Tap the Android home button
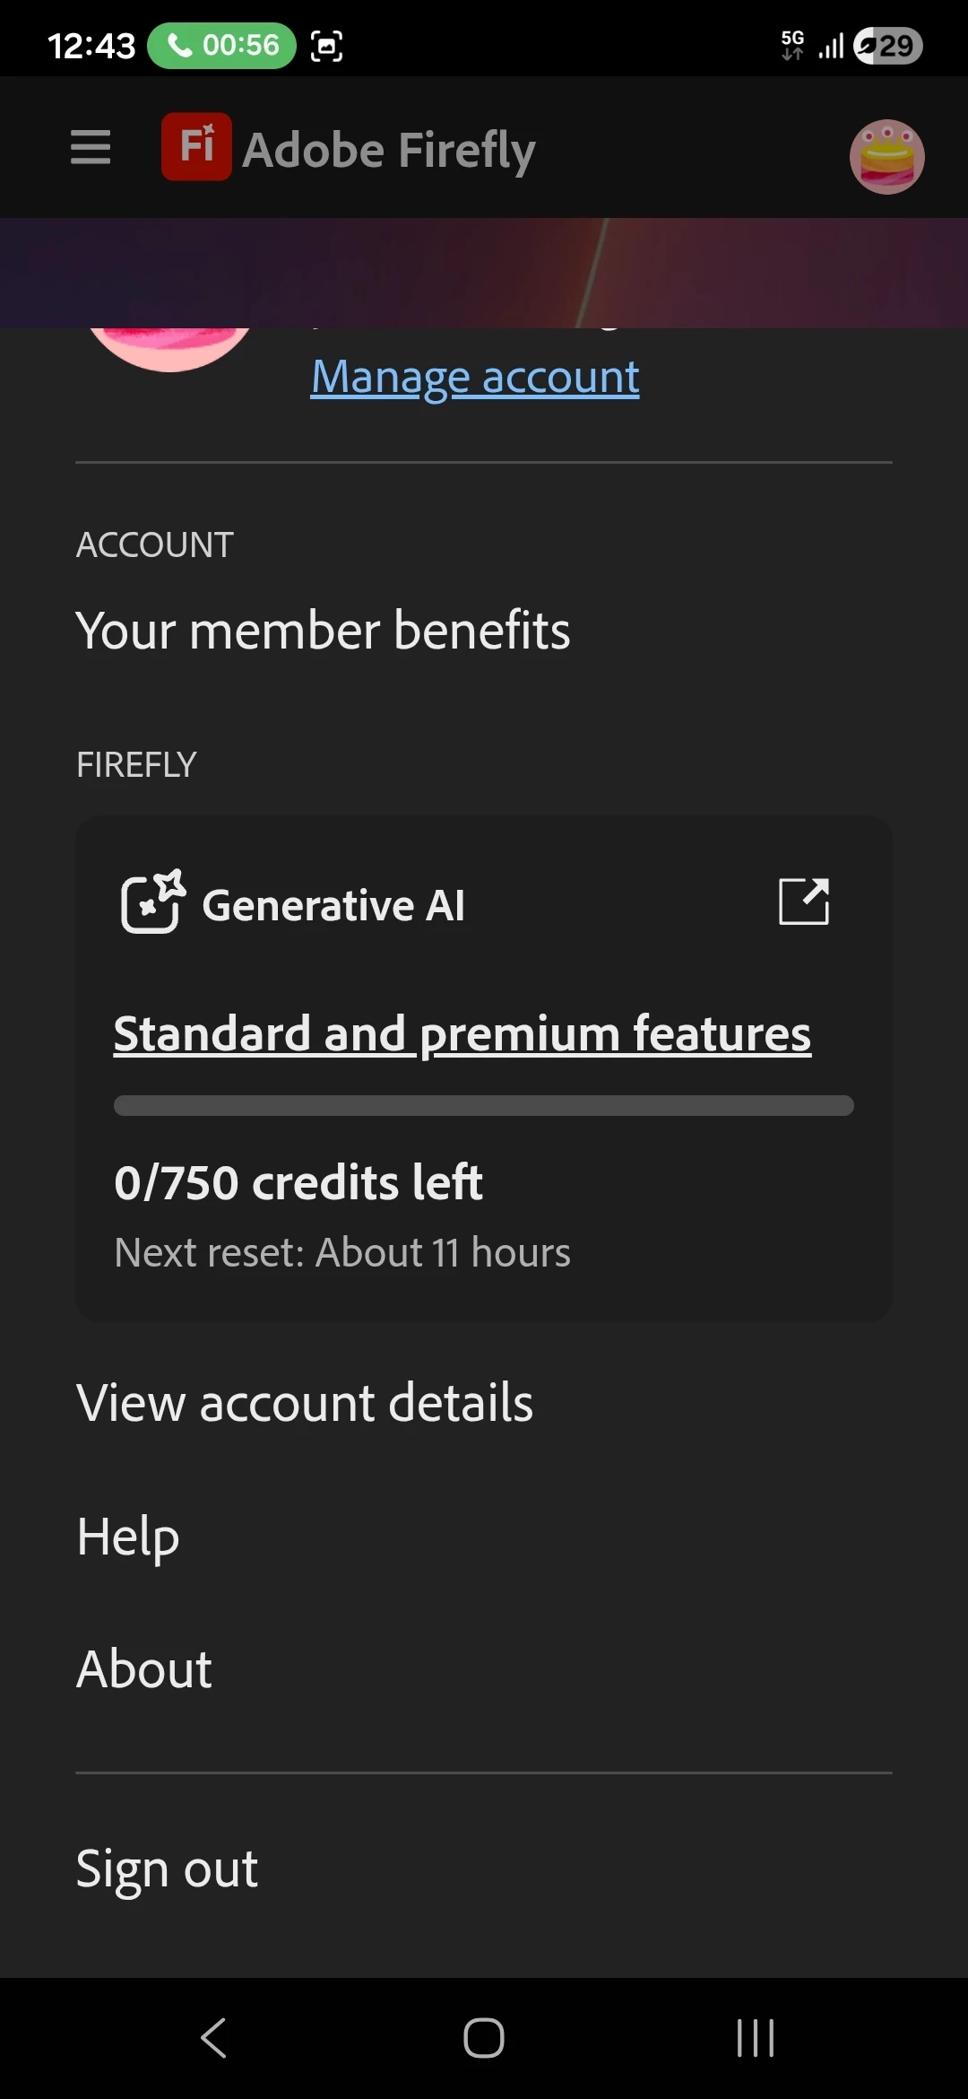 pos(484,2038)
